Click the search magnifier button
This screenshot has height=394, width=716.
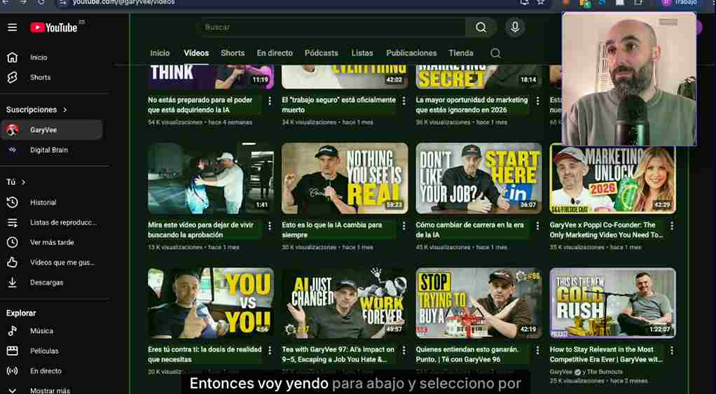[x=481, y=27]
